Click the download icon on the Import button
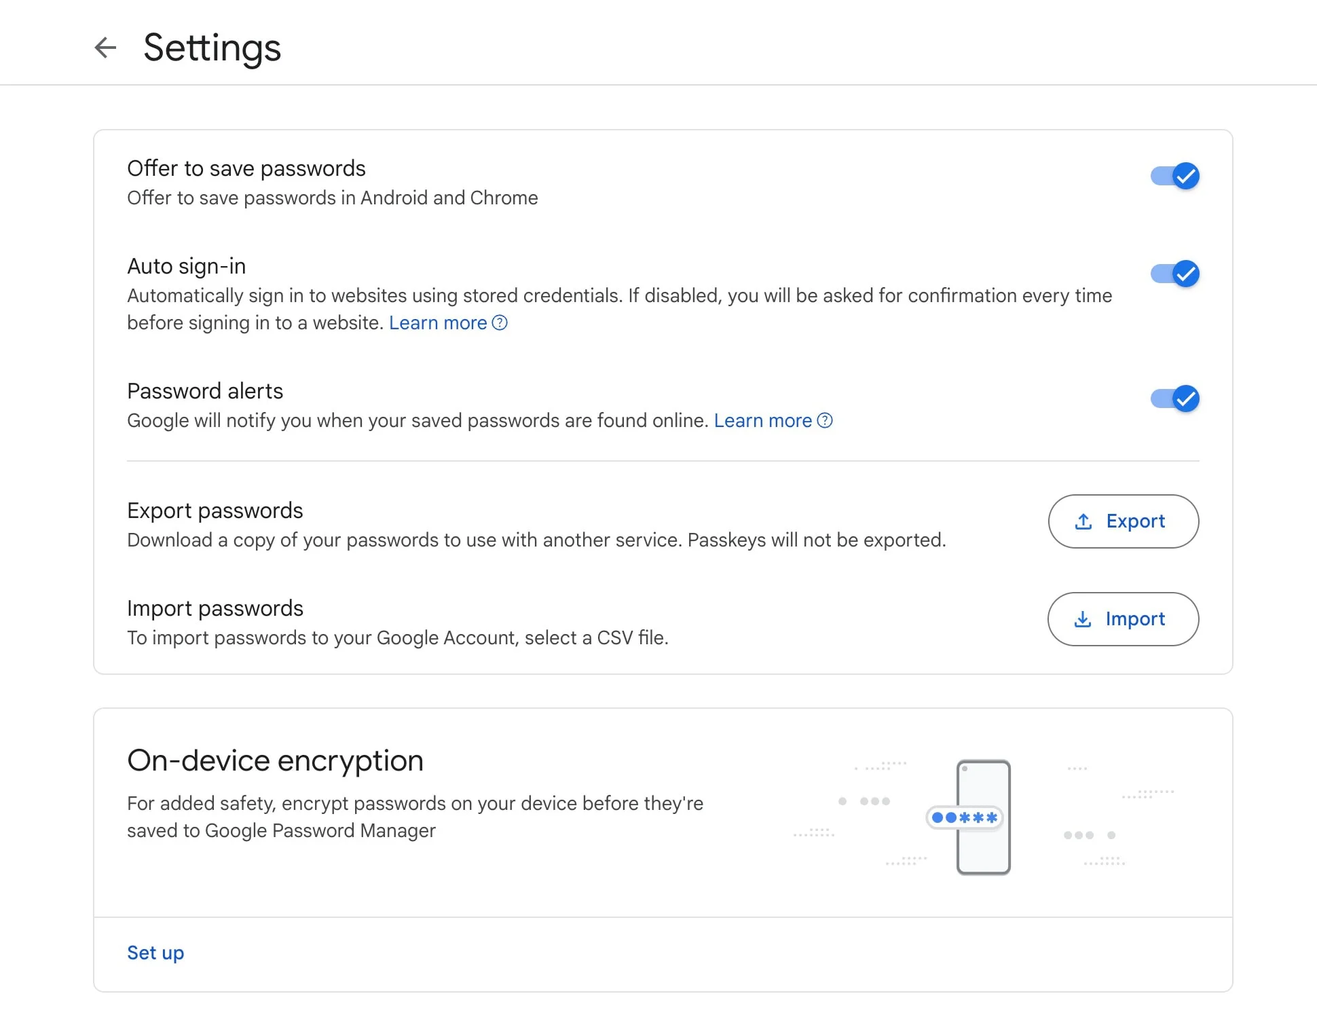Image resolution: width=1317 pixels, height=1017 pixels. tap(1084, 618)
